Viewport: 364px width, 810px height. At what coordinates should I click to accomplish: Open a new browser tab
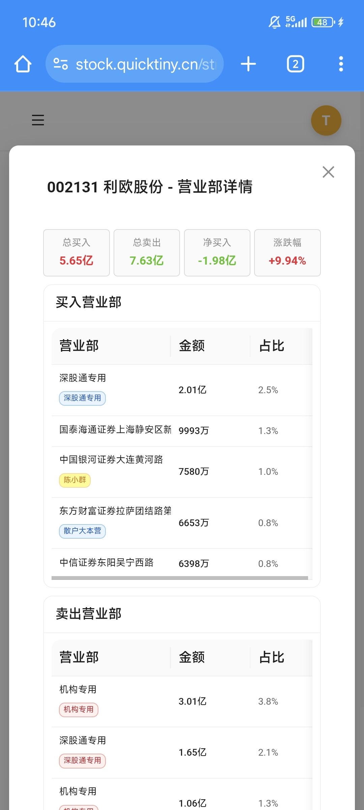(248, 64)
